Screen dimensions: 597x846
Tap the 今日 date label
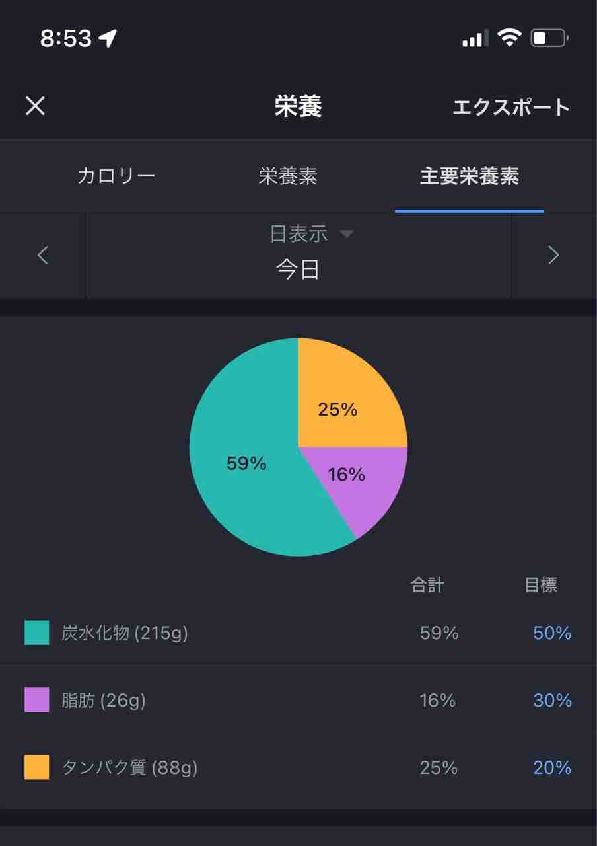(x=298, y=270)
